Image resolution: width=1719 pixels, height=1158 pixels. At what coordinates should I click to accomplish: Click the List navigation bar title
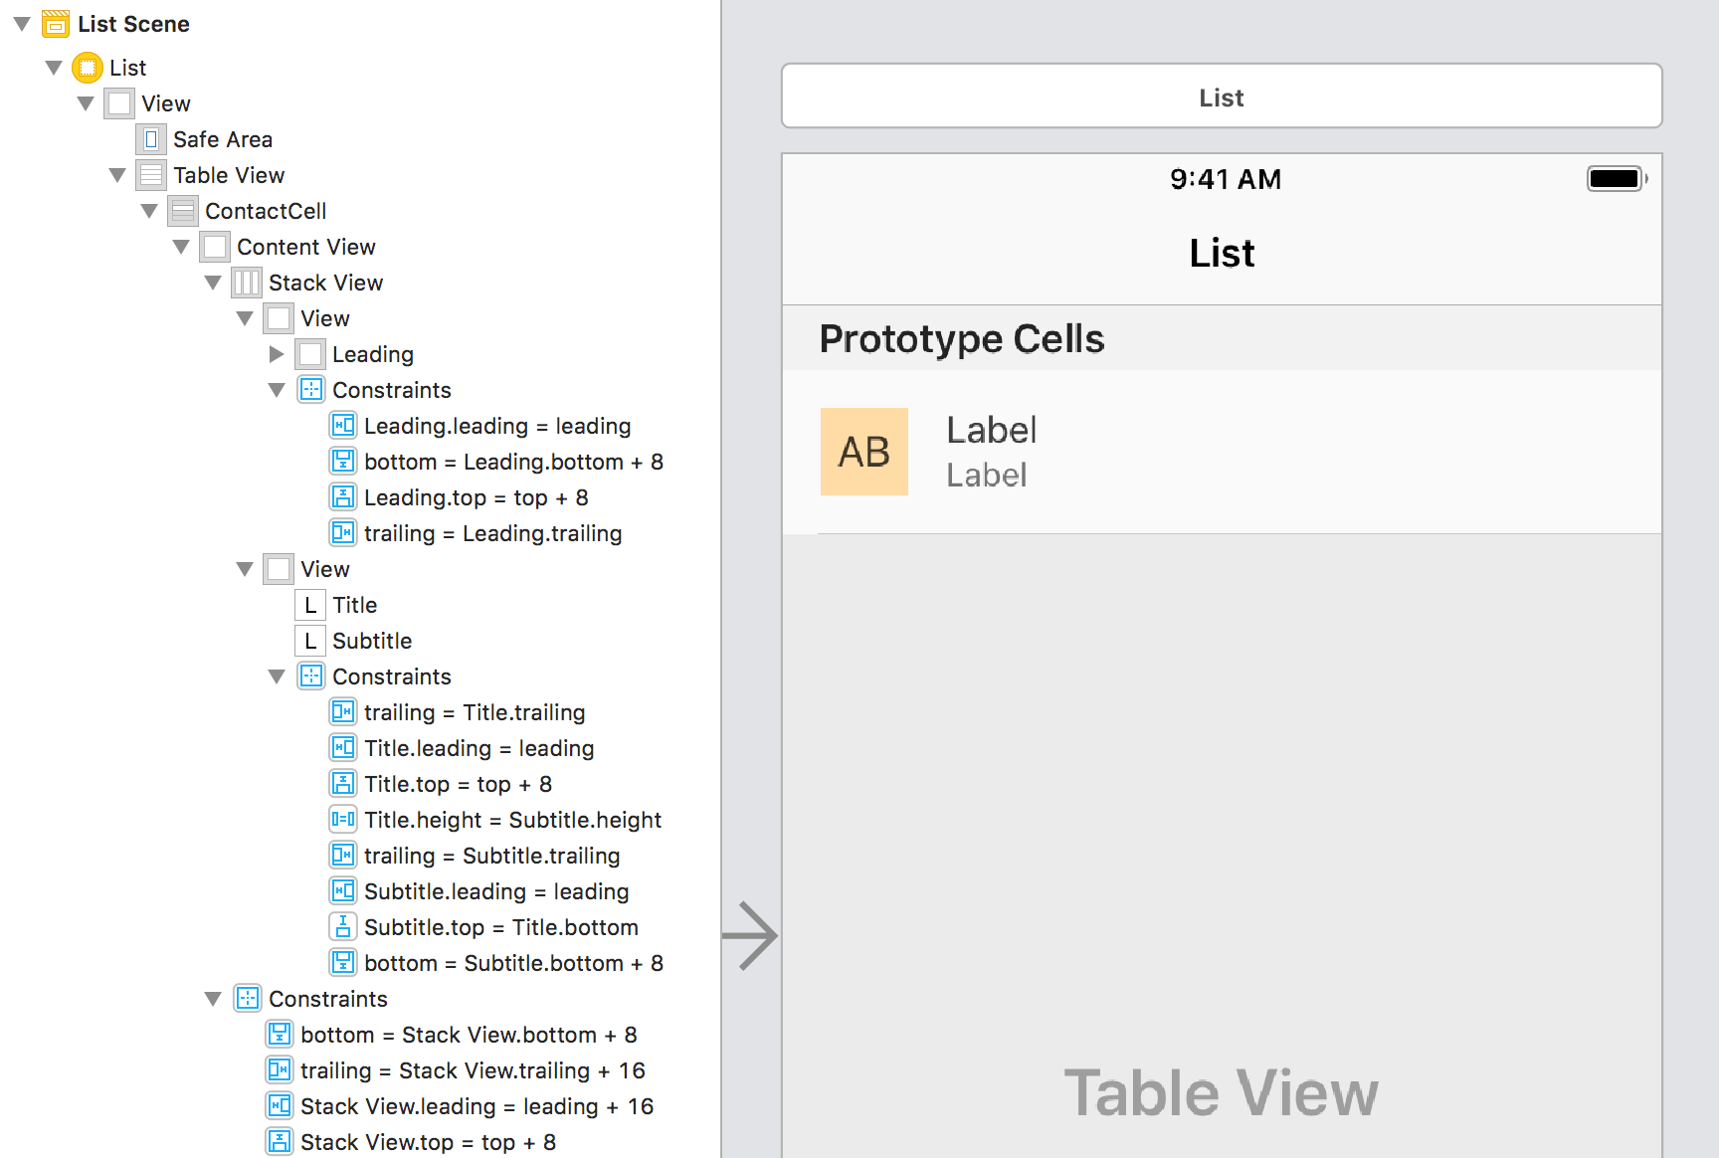pos(1222,253)
